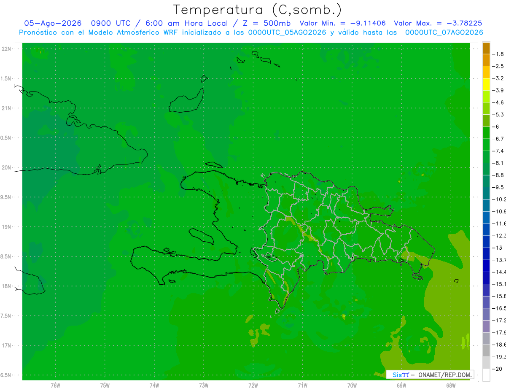Pick the white swatch below -20
Image resolution: width=506 pixels, height=391 pixels.
(x=486, y=375)
